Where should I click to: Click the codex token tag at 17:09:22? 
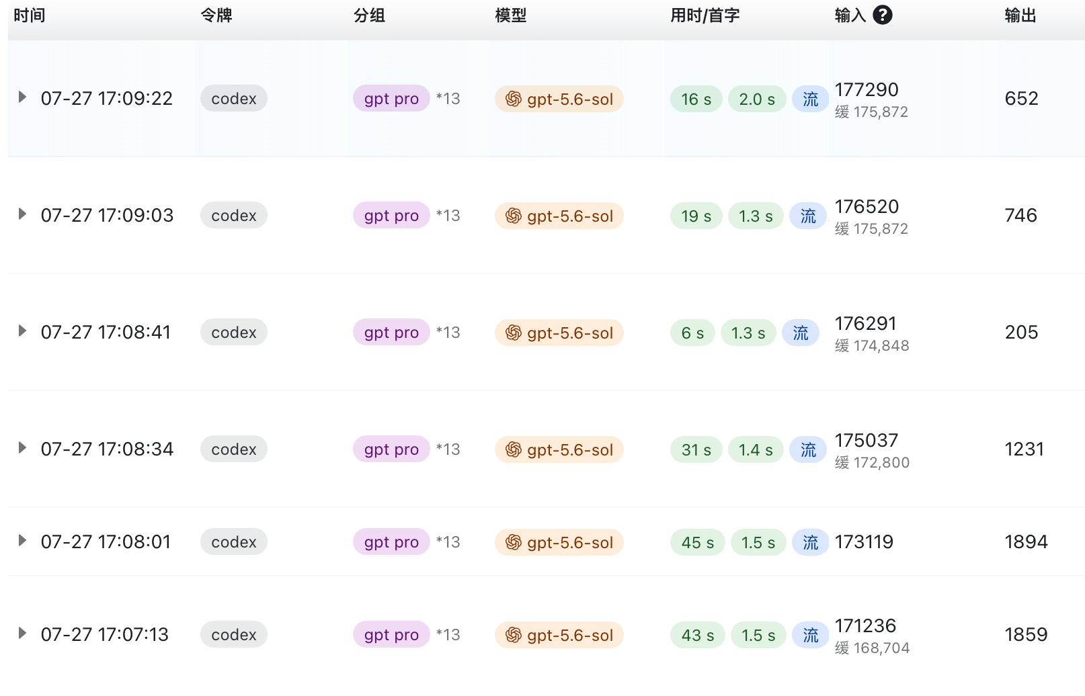click(x=234, y=99)
